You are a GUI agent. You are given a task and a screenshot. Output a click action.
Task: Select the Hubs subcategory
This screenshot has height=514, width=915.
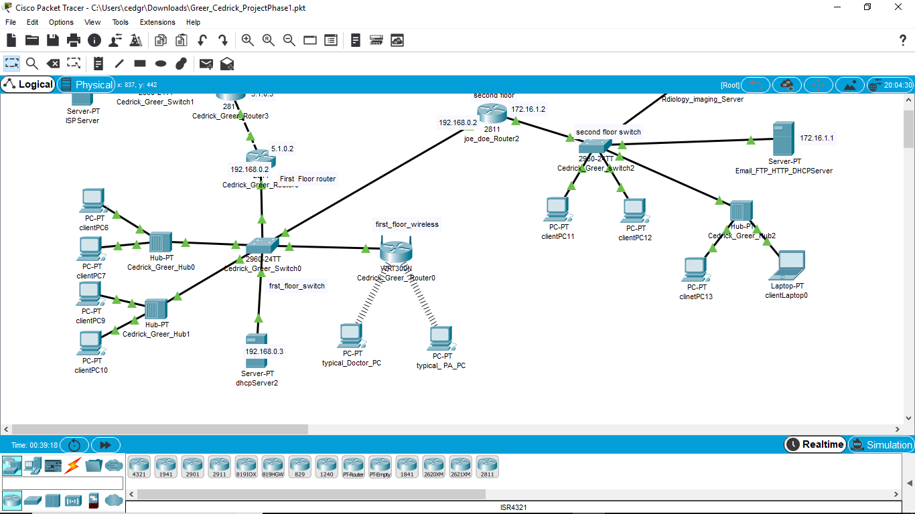pos(53,500)
